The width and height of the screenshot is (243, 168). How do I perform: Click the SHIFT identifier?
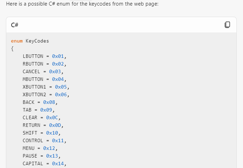[x=30, y=133]
